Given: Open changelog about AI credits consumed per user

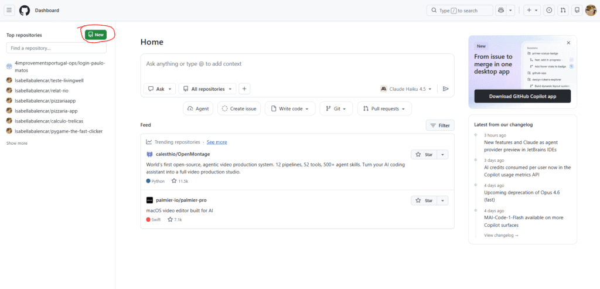Looking at the screenshot, I should pos(527,171).
